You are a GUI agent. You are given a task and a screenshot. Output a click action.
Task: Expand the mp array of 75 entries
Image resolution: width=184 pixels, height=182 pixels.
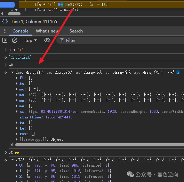[x=17, y=100]
